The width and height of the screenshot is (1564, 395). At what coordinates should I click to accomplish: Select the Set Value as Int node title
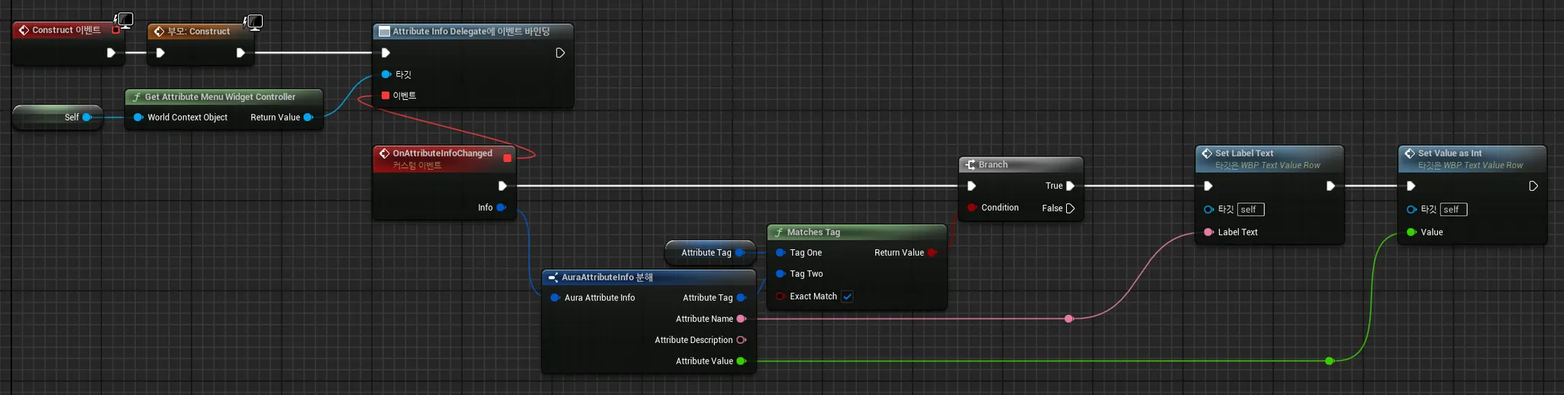[1449, 153]
